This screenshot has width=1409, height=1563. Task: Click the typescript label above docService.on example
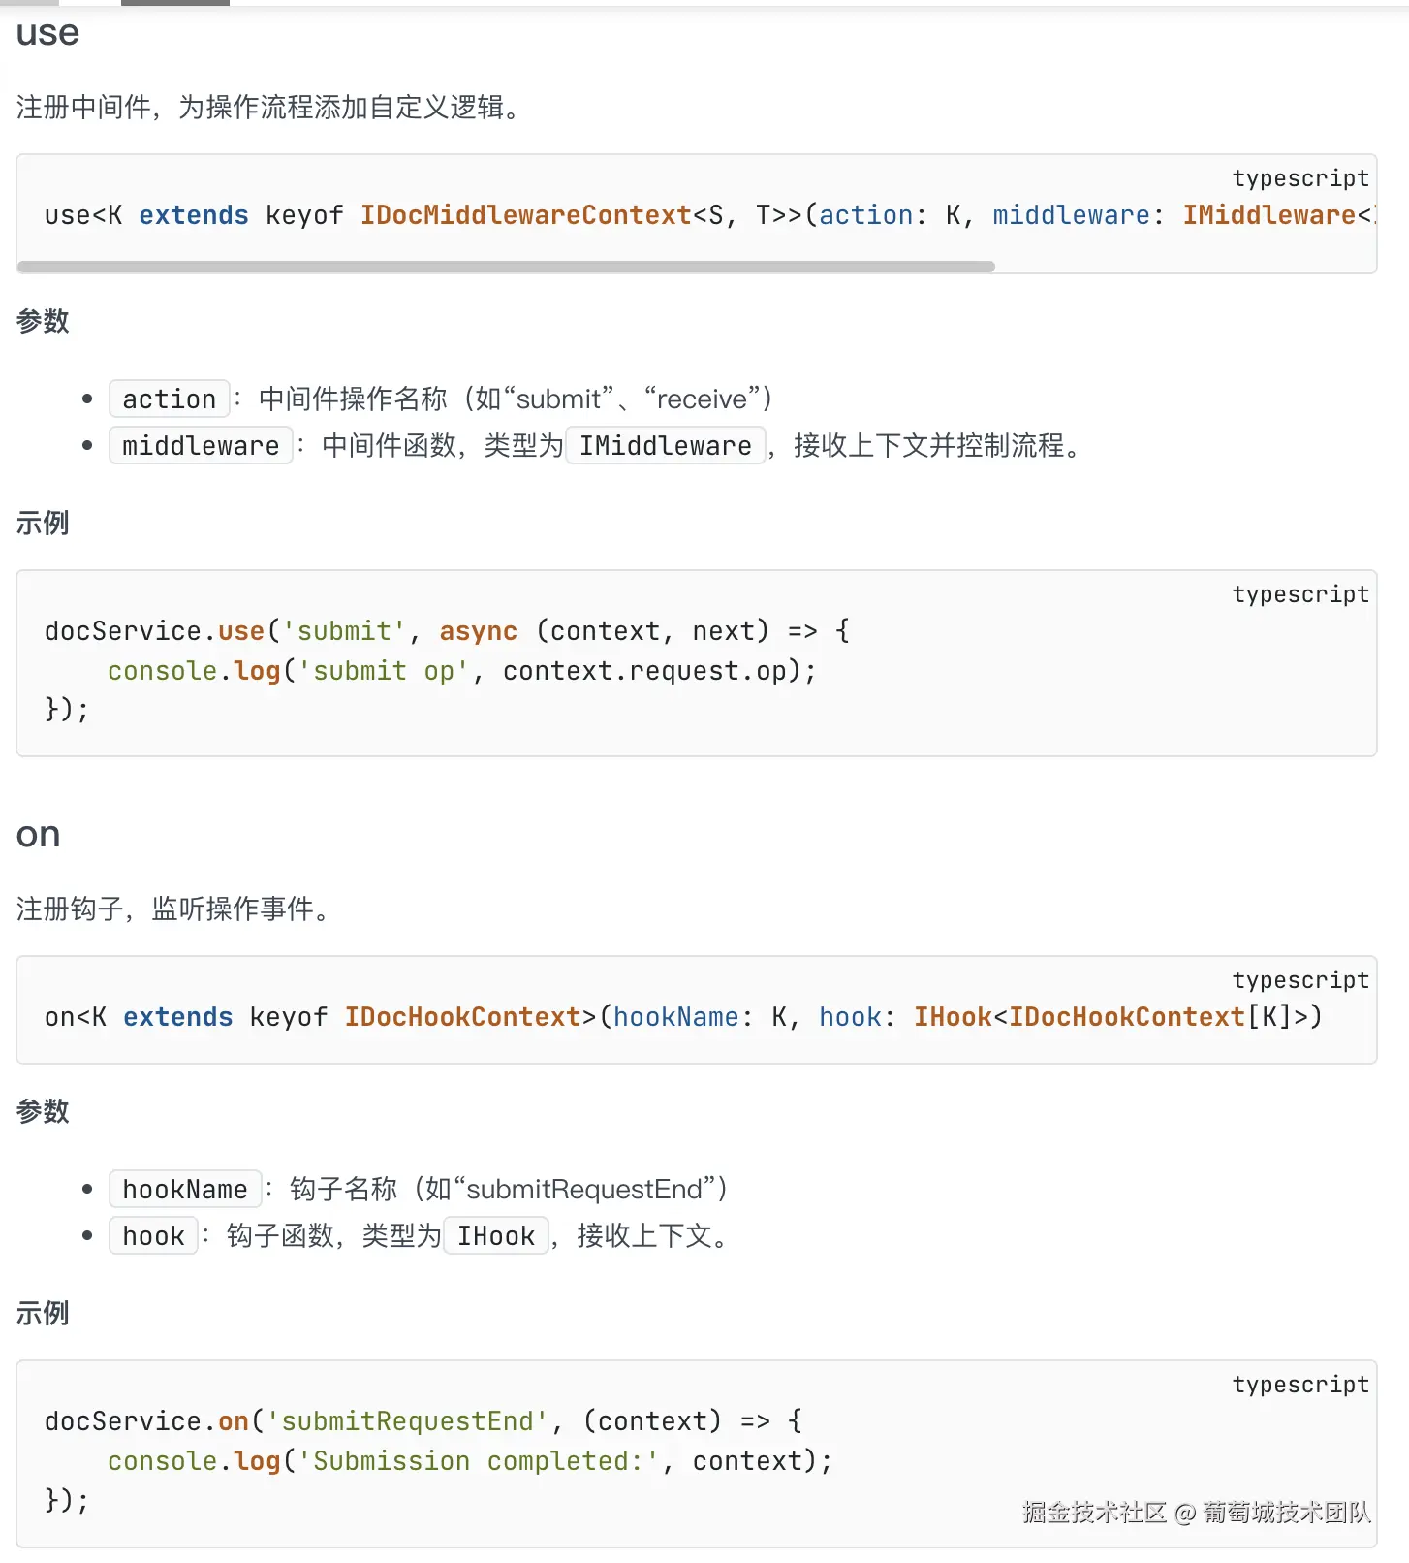(x=1299, y=1385)
